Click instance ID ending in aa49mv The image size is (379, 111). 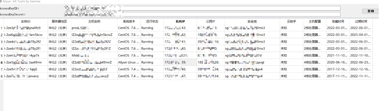tap(26, 62)
